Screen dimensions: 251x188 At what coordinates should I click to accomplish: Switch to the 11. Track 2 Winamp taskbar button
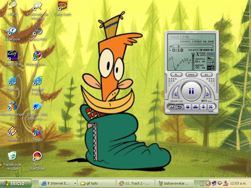tap(136, 183)
